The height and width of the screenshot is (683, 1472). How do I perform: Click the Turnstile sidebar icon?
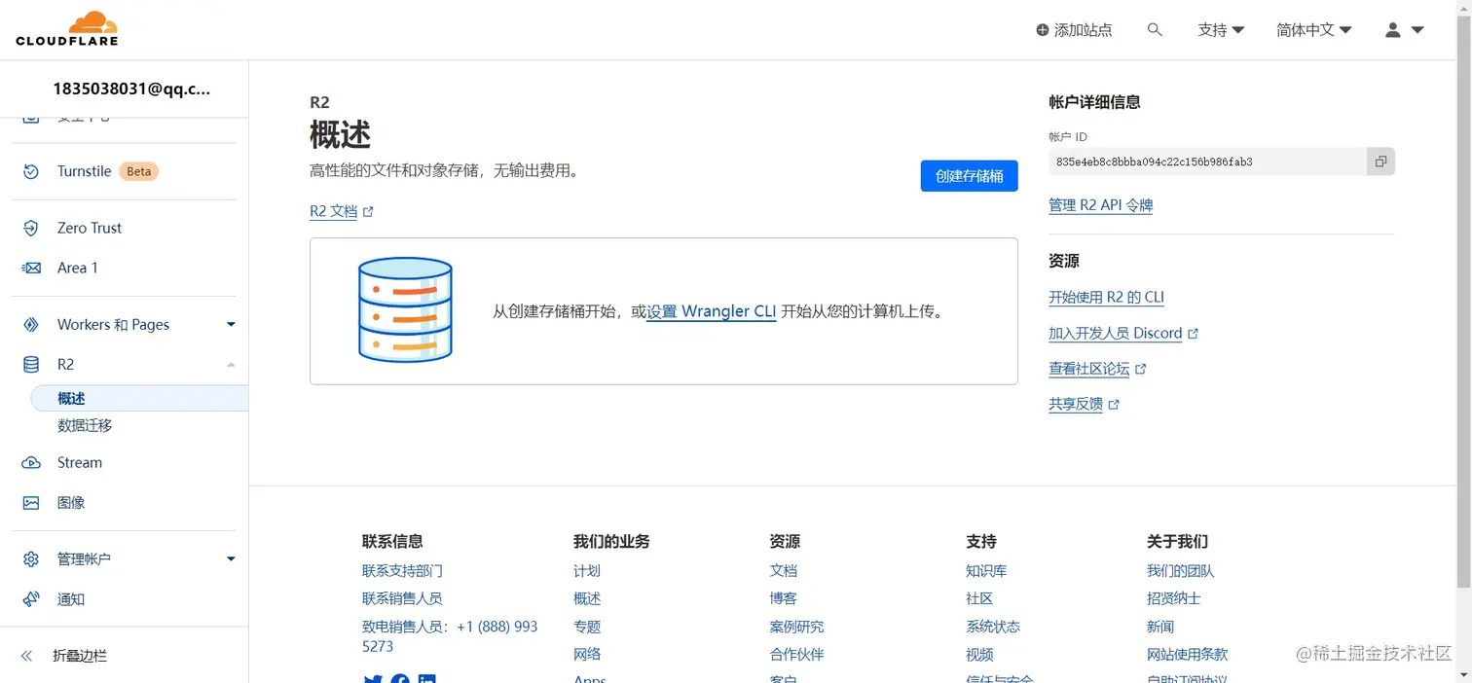[31, 171]
